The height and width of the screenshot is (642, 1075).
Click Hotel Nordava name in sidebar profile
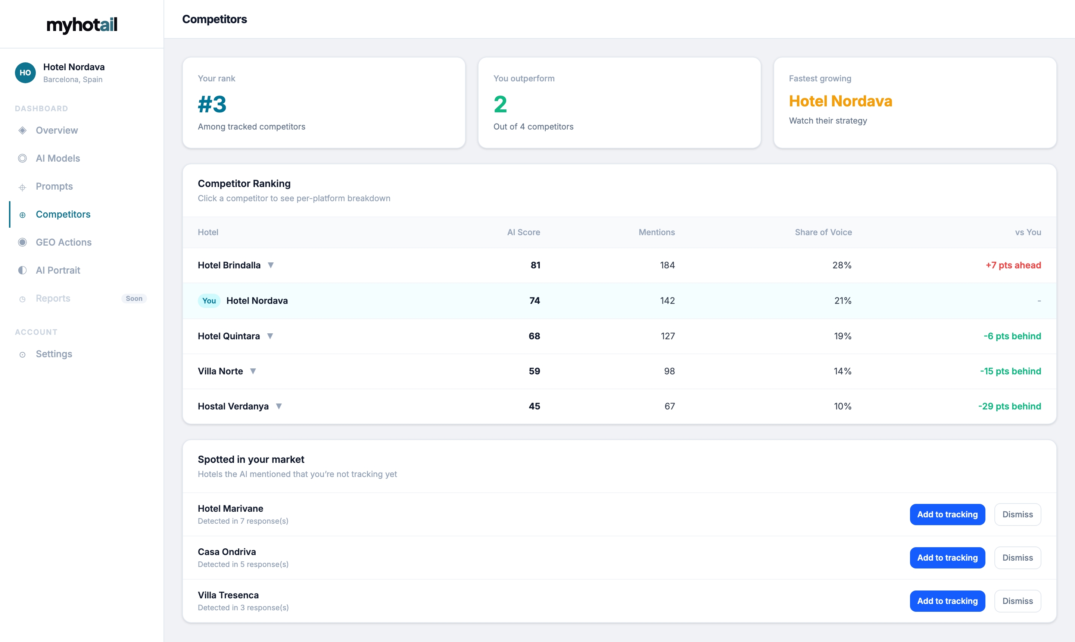point(74,67)
